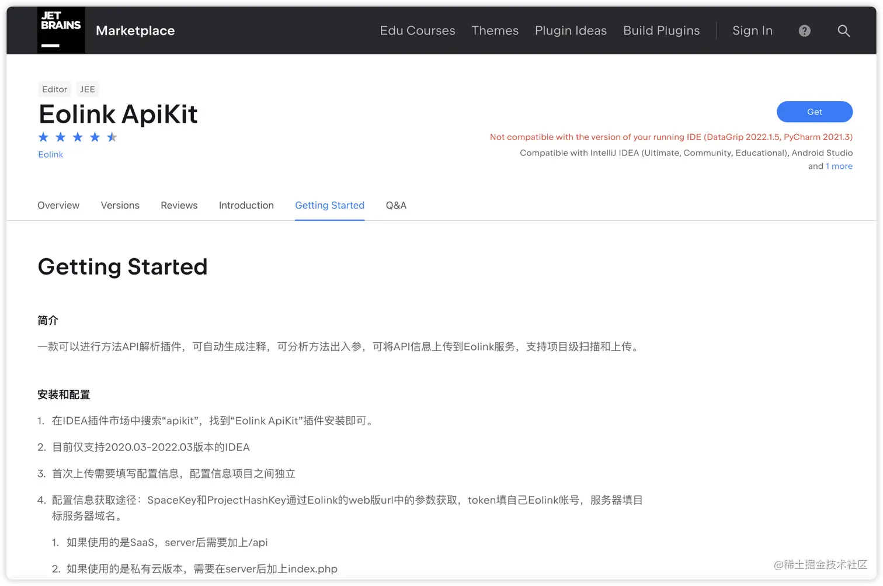883x586 pixels.
Task: Click the '安装和配置' section heading
Action: tap(64, 394)
